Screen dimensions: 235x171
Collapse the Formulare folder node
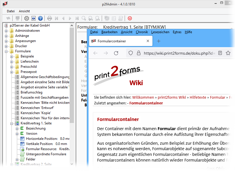pos(6,51)
